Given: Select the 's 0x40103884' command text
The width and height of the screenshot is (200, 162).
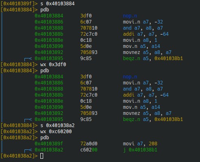Looking at the screenshot, I should click(57, 4).
